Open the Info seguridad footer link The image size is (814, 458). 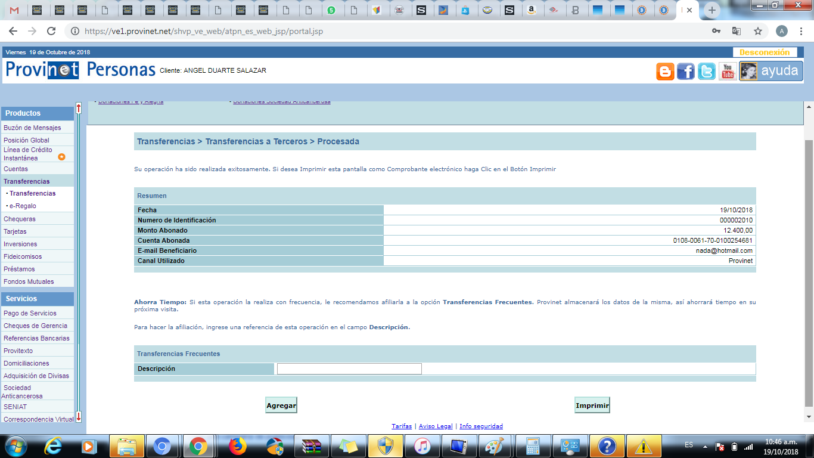pyautogui.click(x=481, y=426)
